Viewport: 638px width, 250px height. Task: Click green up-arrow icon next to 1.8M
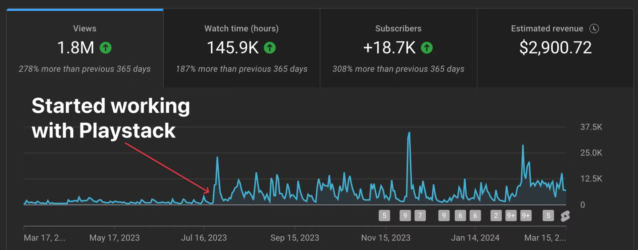point(106,48)
